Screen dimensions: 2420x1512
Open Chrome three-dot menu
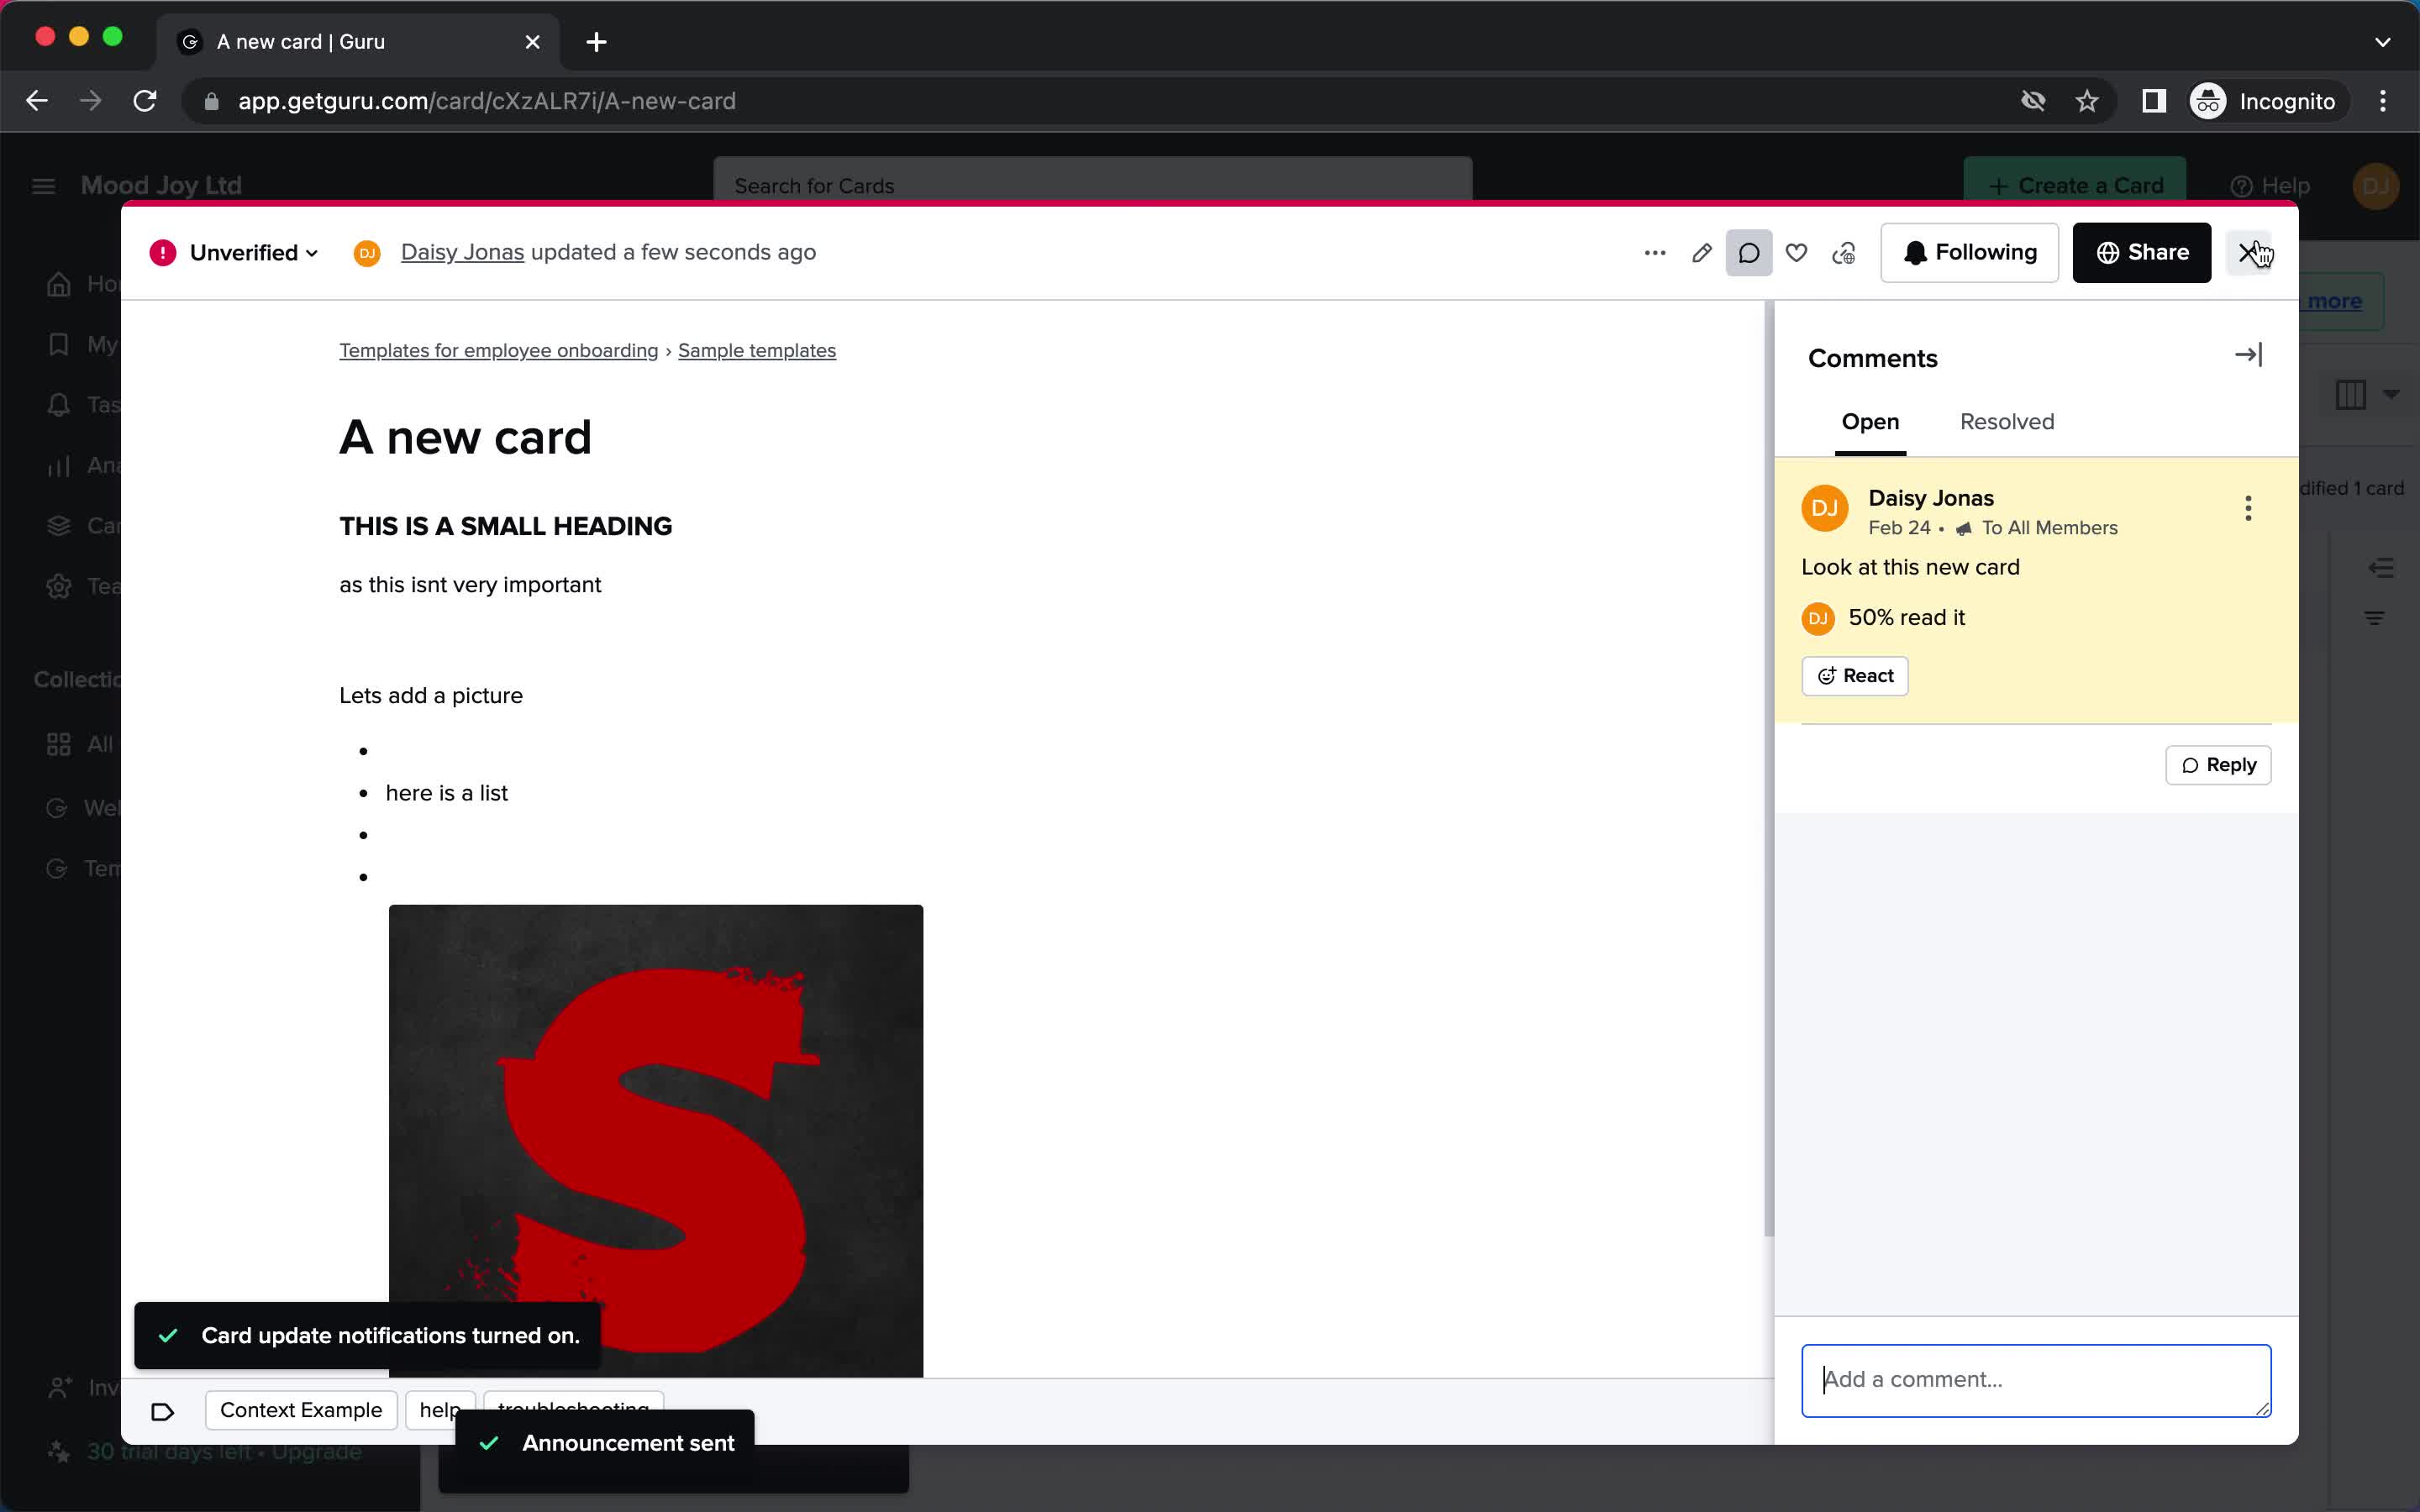pyautogui.click(x=2383, y=101)
